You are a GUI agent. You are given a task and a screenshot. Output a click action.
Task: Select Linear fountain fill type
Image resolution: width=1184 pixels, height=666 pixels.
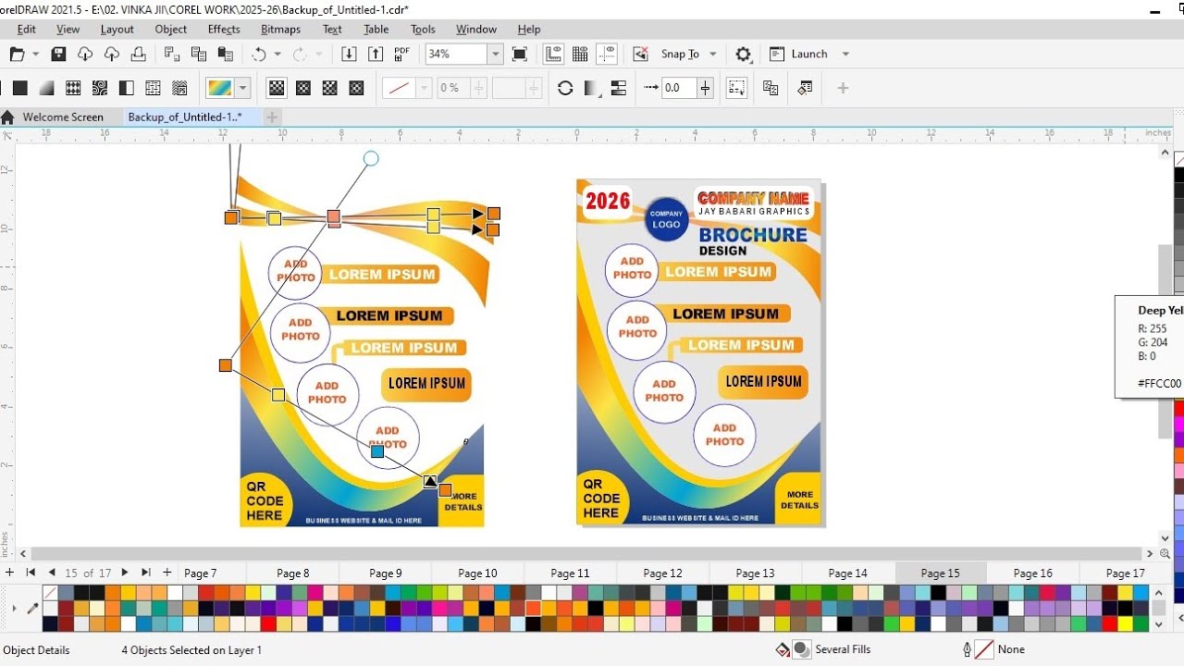(277, 88)
